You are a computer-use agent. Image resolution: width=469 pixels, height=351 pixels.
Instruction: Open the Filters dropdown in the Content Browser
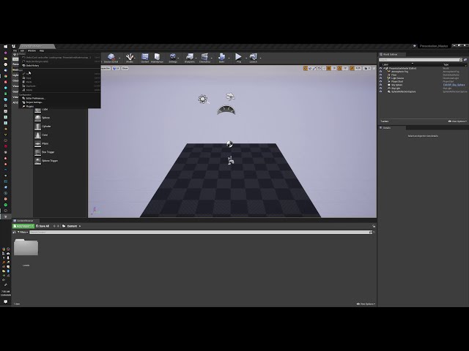pyautogui.click(x=23, y=233)
